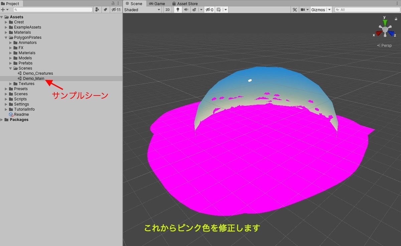401x246 pixels.
Task: Select the Demo_Creatures scene asset
Action: click(38, 73)
